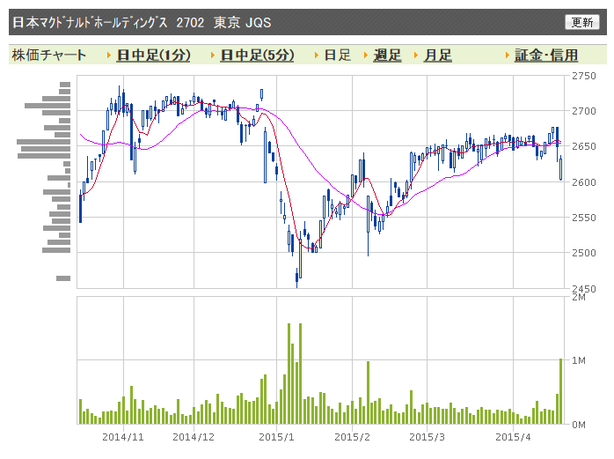The image size is (614, 459).
Task: Click the orange arrow before 日中足(1分)
Action: 109,56
